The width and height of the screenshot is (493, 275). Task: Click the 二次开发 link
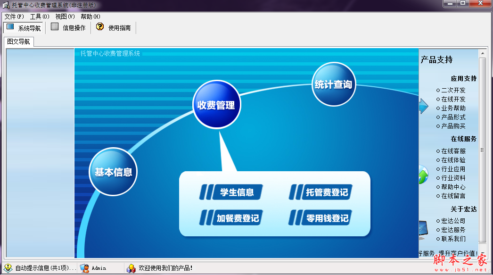pyautogui.click(x=453, y=90)
